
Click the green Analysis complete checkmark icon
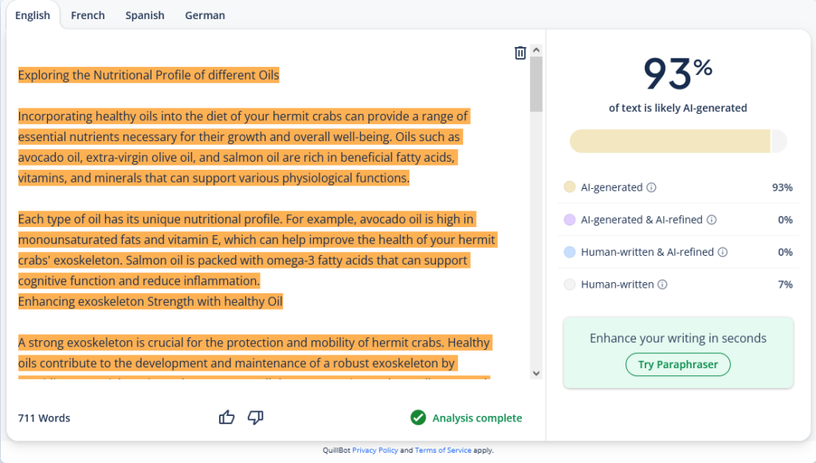coord(418,418)
